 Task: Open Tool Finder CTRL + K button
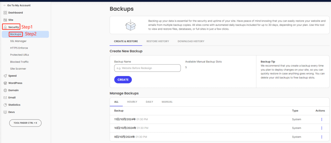click(25, 123)
